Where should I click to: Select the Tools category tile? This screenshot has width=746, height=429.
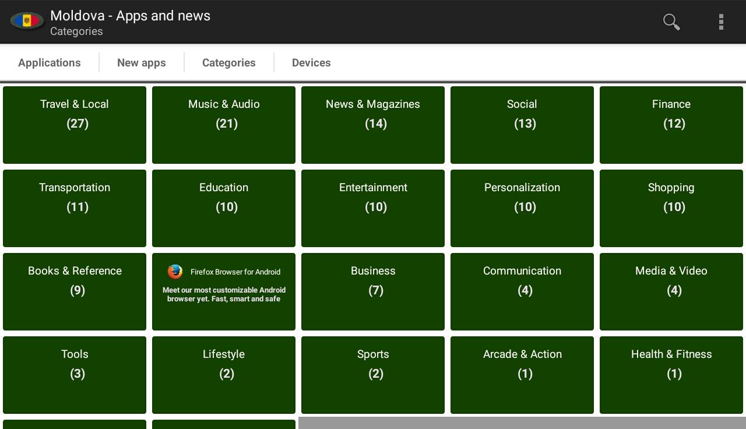75,375
